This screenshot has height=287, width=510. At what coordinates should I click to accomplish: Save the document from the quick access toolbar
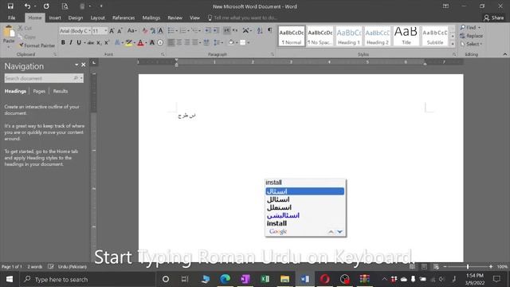click(10, 6)
